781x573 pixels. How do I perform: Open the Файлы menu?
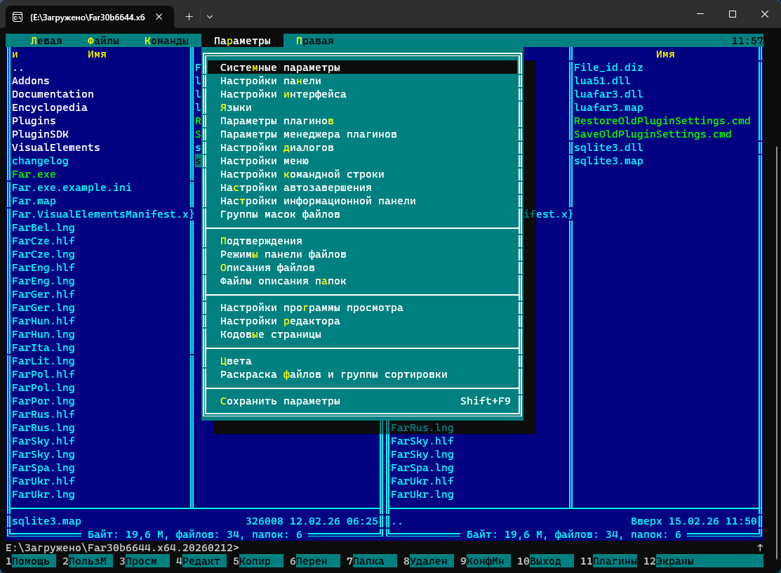pos(103,41)
